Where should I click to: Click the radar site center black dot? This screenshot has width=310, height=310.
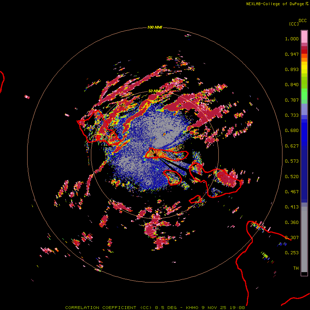155,155
